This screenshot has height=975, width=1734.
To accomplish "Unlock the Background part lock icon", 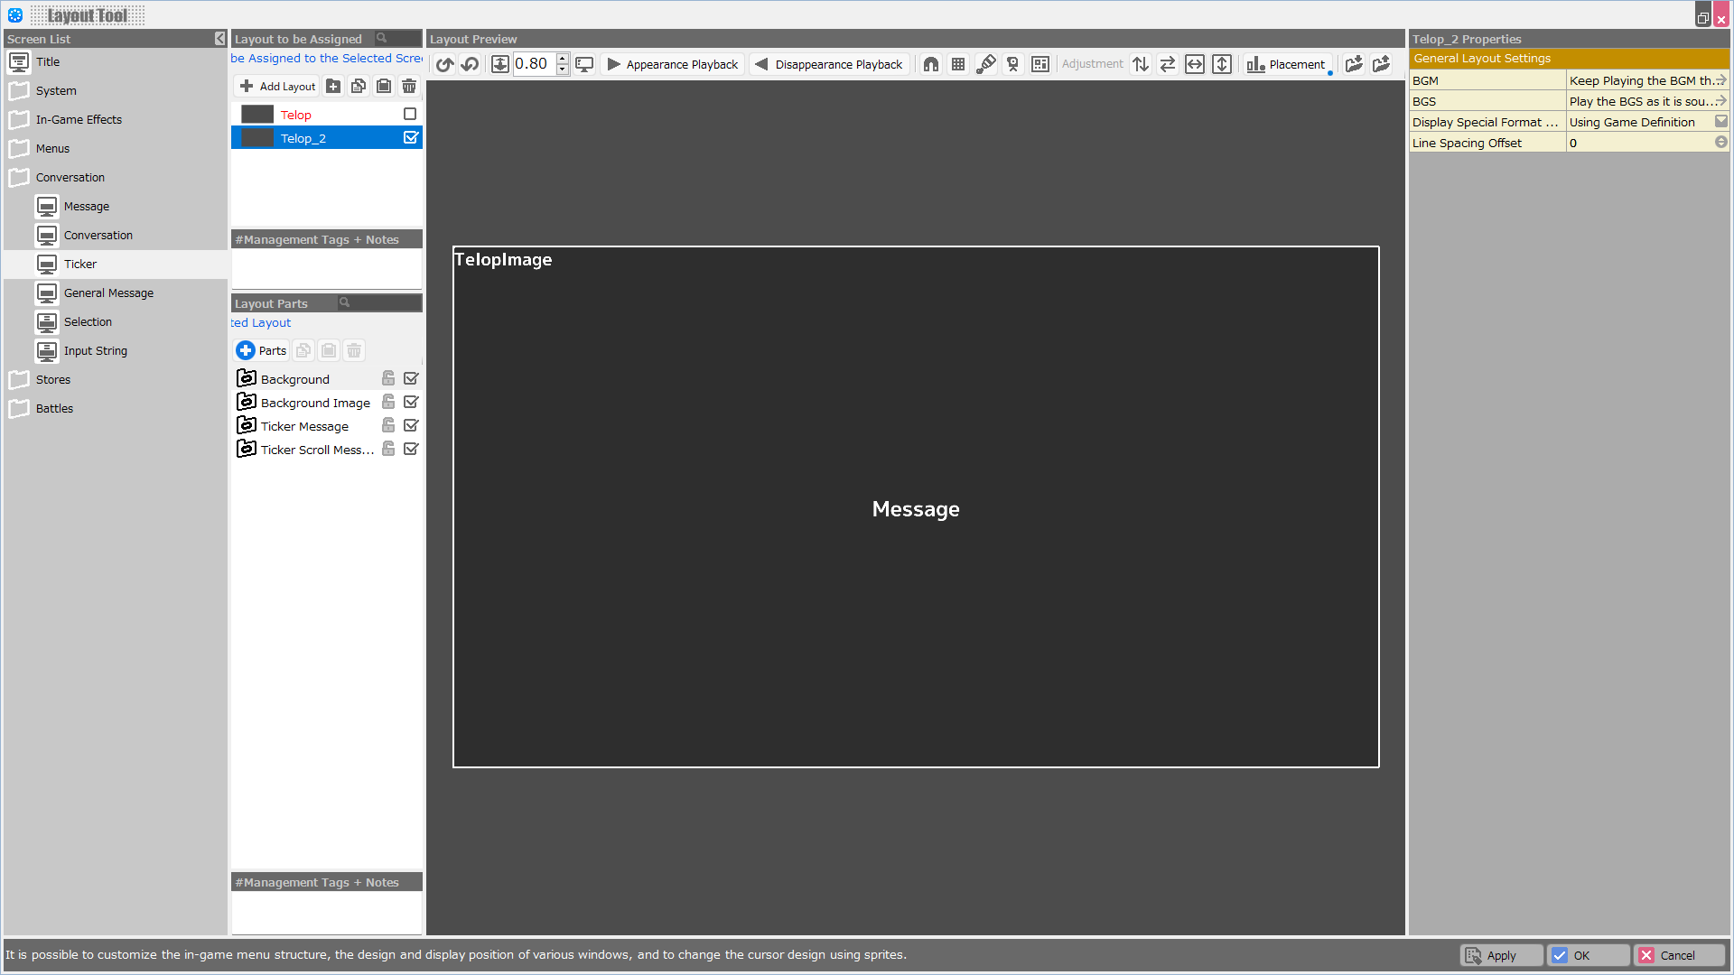I will [388, 378].
